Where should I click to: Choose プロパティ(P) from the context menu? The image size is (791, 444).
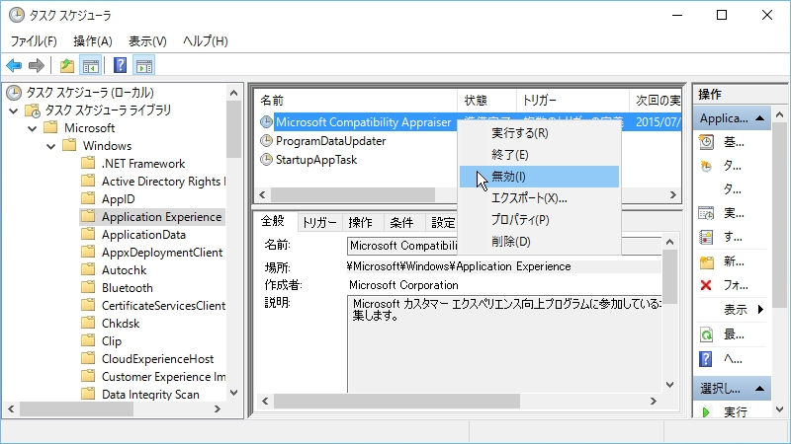point(539,219)
